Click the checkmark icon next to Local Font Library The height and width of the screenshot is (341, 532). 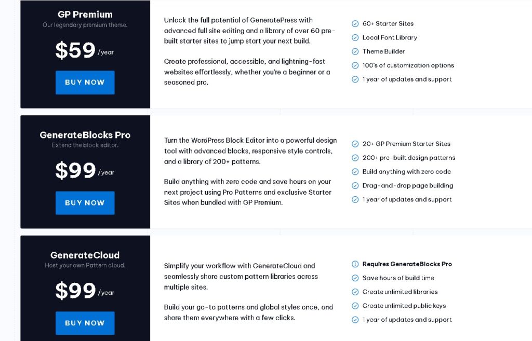point(355,38)
